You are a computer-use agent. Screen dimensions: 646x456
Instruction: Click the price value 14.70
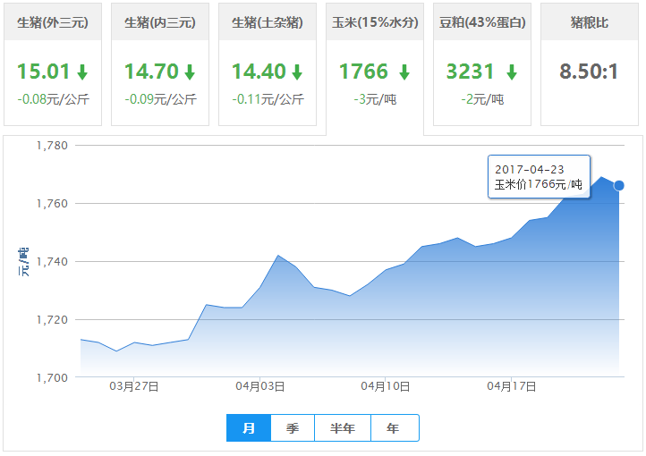[151, 72]
